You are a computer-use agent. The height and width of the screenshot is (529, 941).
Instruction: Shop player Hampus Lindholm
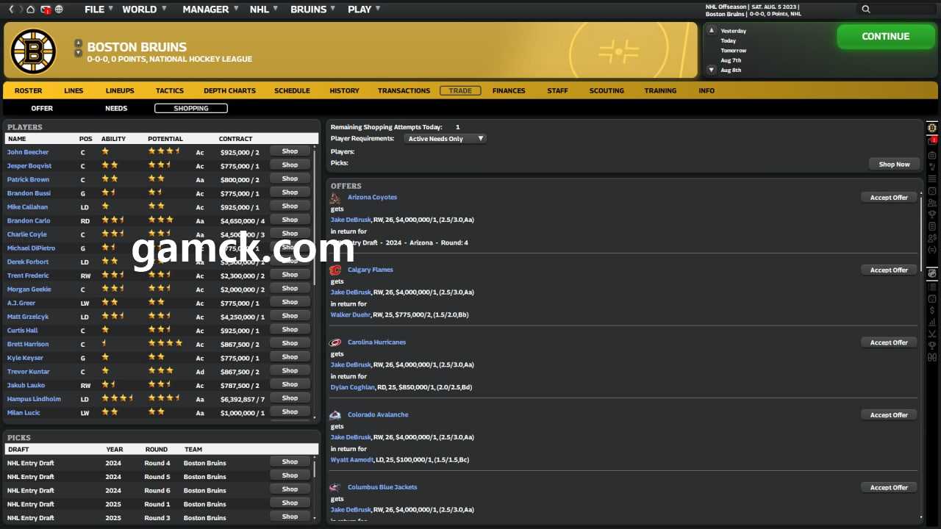pyautogui.click(x=290, y=398)
